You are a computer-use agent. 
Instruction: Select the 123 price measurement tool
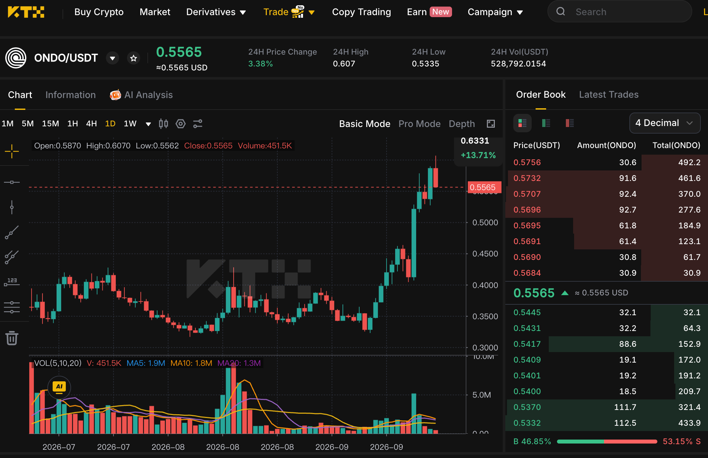[12, 282]
